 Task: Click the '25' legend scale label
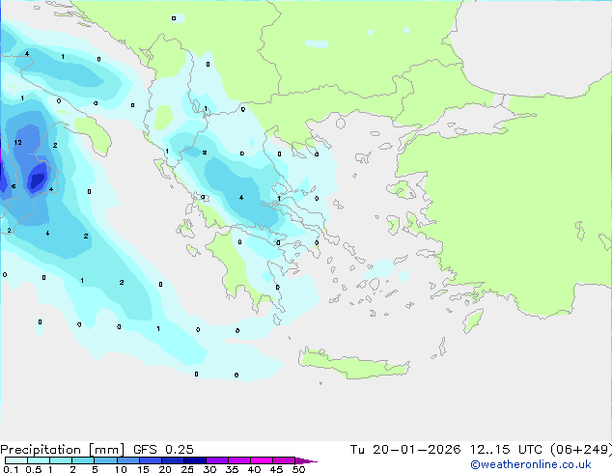pyautogui.click(x=187, y=469)
